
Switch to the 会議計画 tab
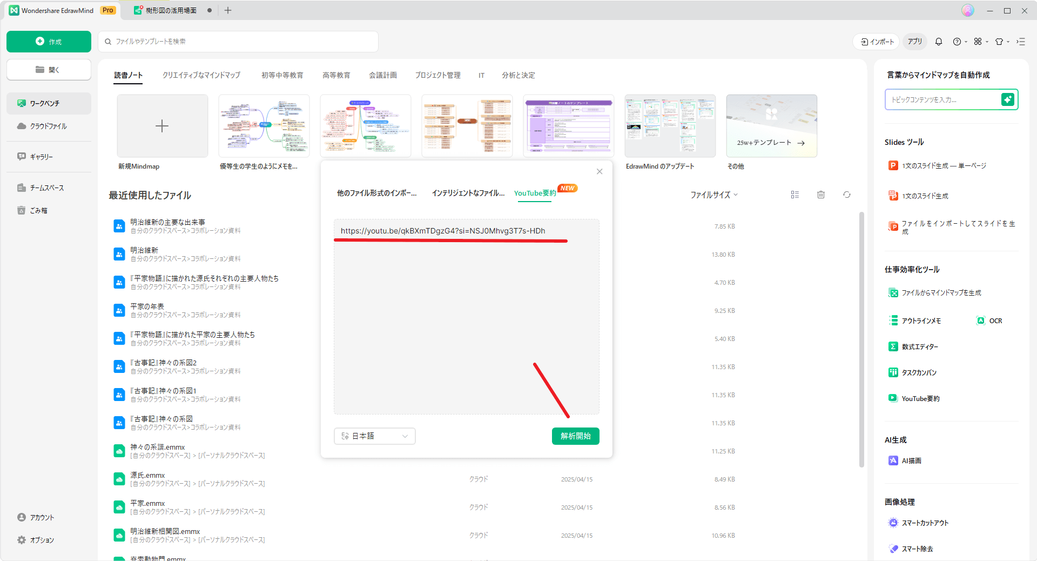[383, 75]
